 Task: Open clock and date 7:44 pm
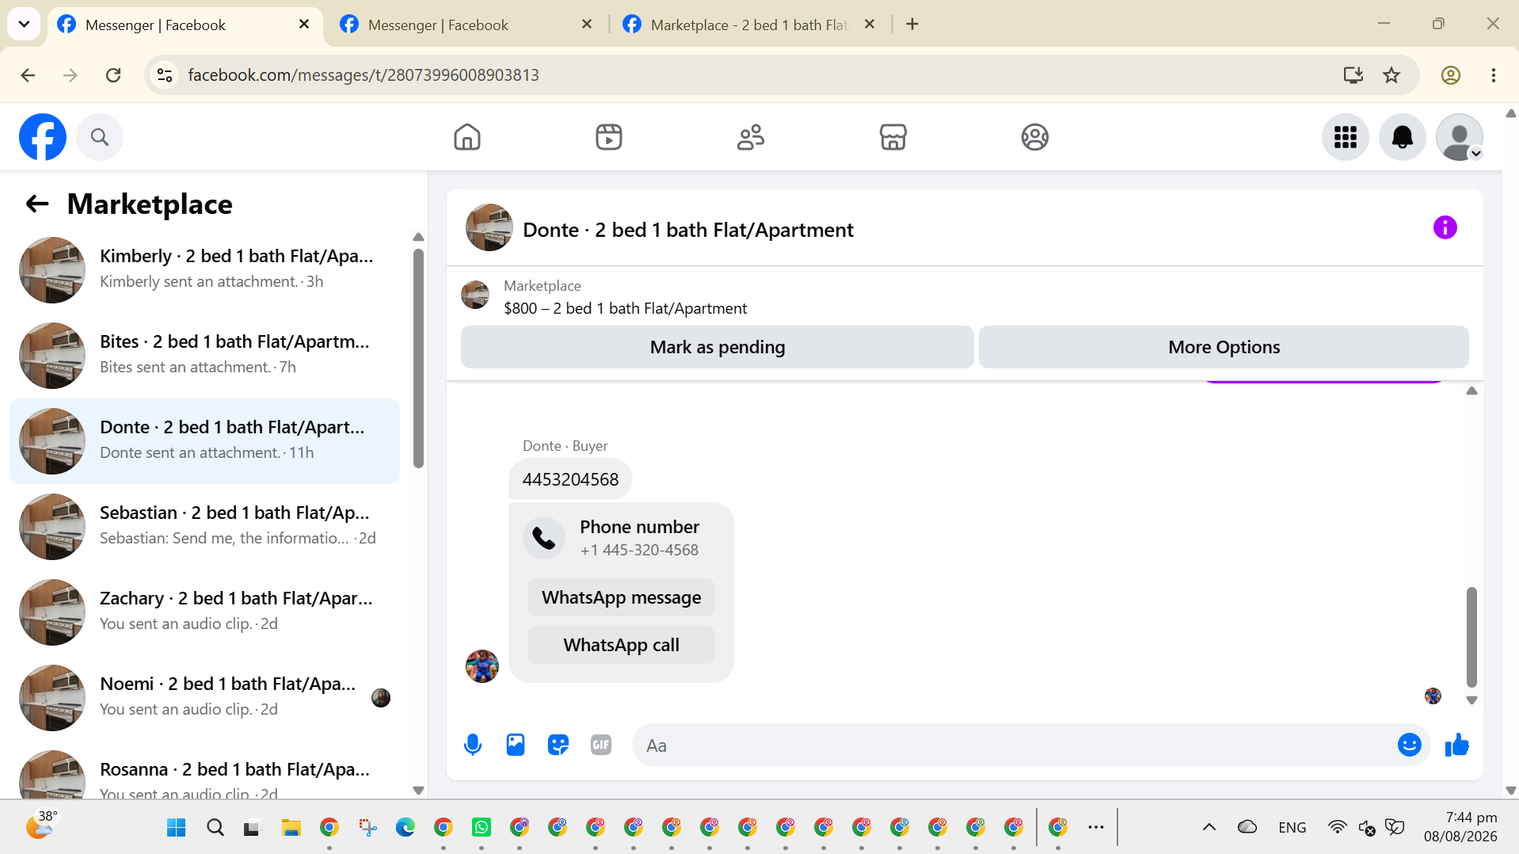[x=1460, y=827]
